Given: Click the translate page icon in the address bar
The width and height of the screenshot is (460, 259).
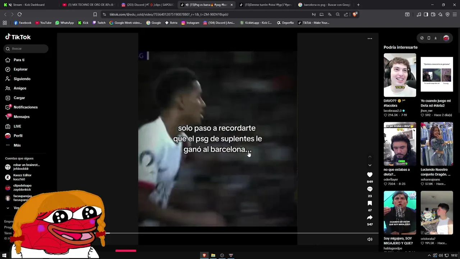Looking at the screenshot, I should (x=330, y=14).
